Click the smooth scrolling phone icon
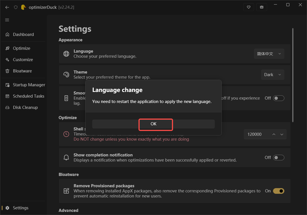The height and width of the screenshot is (215, 307). (x=66, y=98)
